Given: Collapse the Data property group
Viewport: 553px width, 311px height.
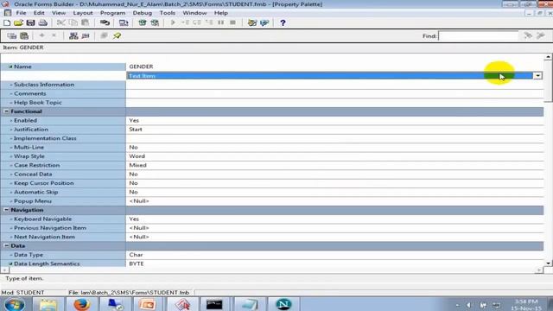Looking at the screenshot, I should pyautogui.click(x=6, y=245).
